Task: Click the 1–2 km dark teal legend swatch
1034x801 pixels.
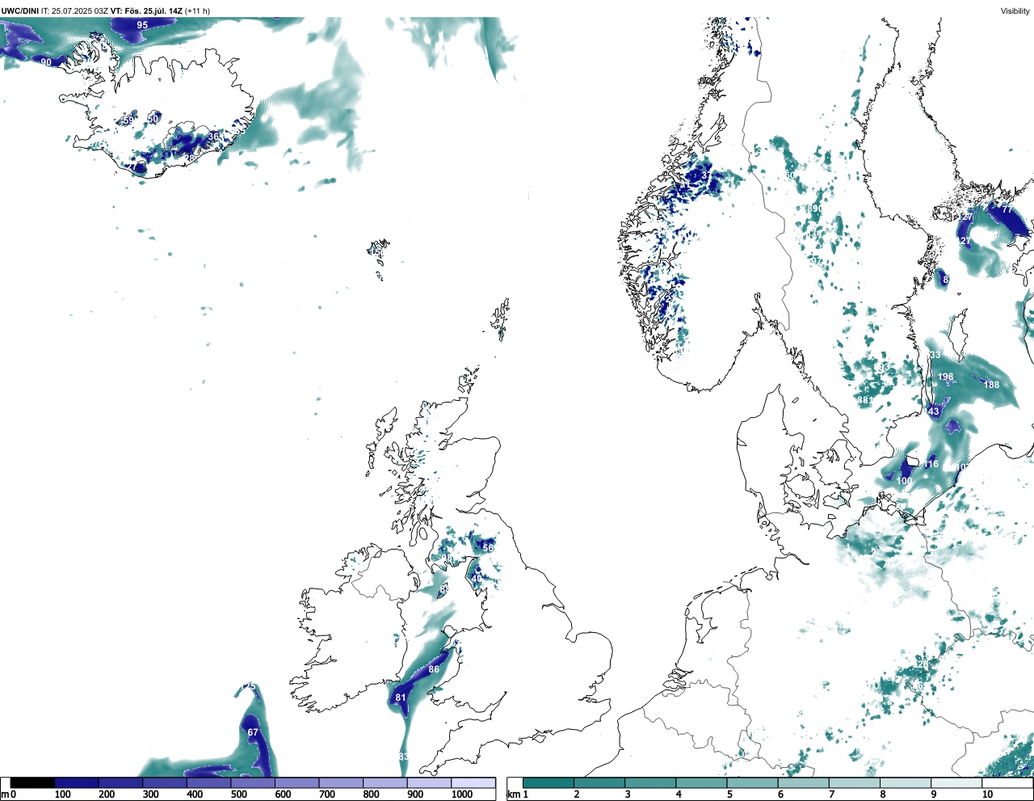Action: pyautogui.click(x=549, y=782)
